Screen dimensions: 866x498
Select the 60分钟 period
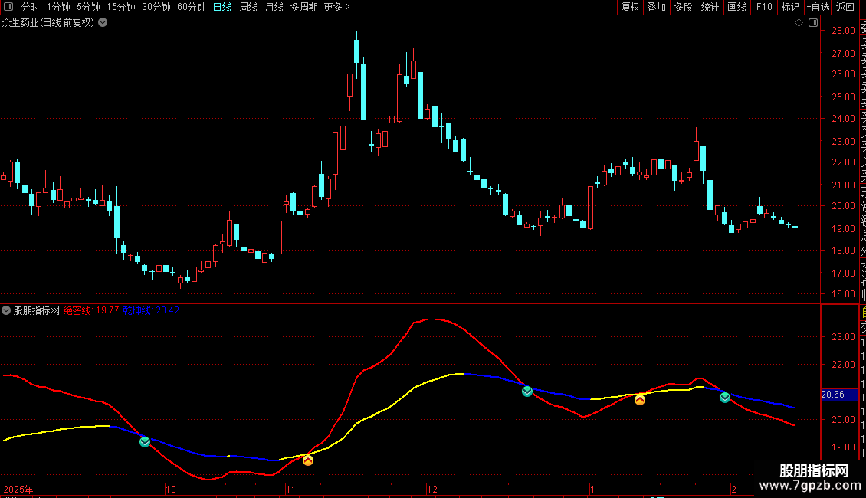pyautogui.click(x=192, y=7)
